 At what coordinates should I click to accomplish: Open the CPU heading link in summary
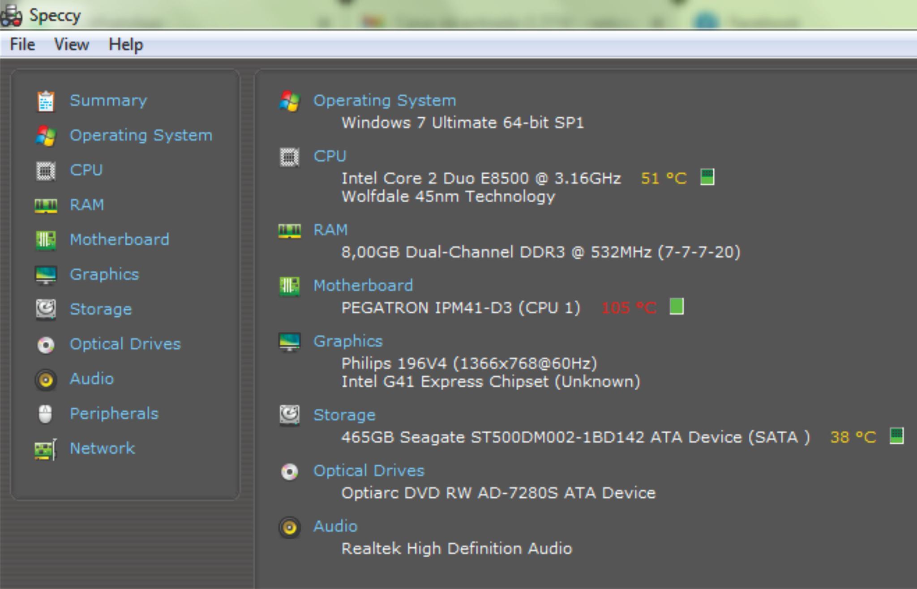pyautogui.click(x=330, y=156)
